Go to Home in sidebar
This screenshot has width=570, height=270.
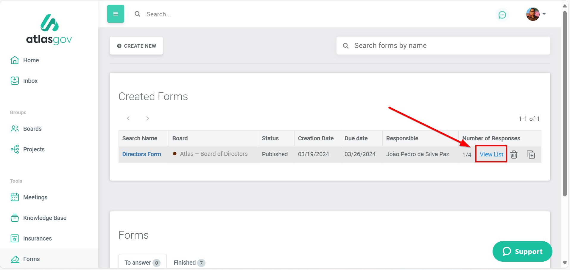tap(31, 60)
